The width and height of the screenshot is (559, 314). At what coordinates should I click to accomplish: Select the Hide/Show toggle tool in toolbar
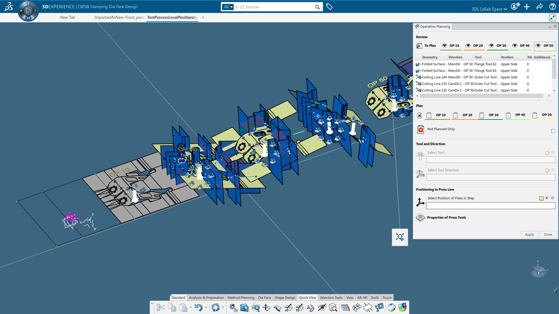[x=323, y=307]
